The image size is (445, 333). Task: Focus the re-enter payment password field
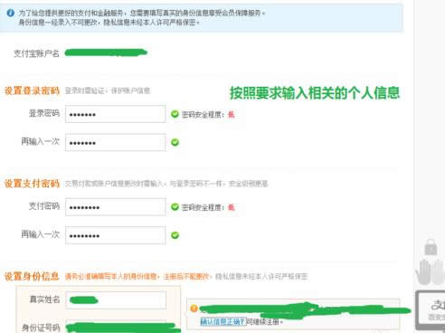coord(116,235)
